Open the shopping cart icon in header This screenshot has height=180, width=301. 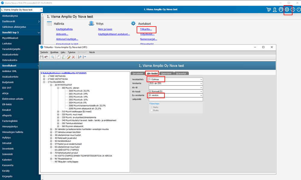click(x=268, y=9)
